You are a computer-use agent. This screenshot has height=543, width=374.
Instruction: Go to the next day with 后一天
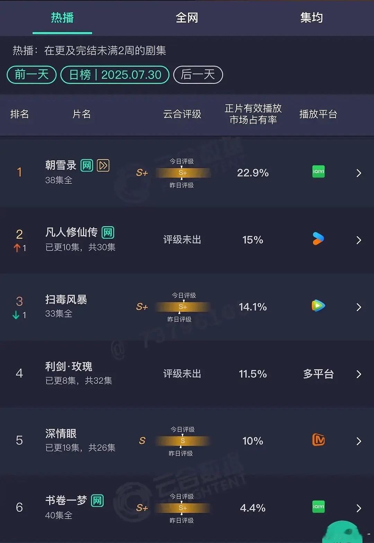point(198,75)
